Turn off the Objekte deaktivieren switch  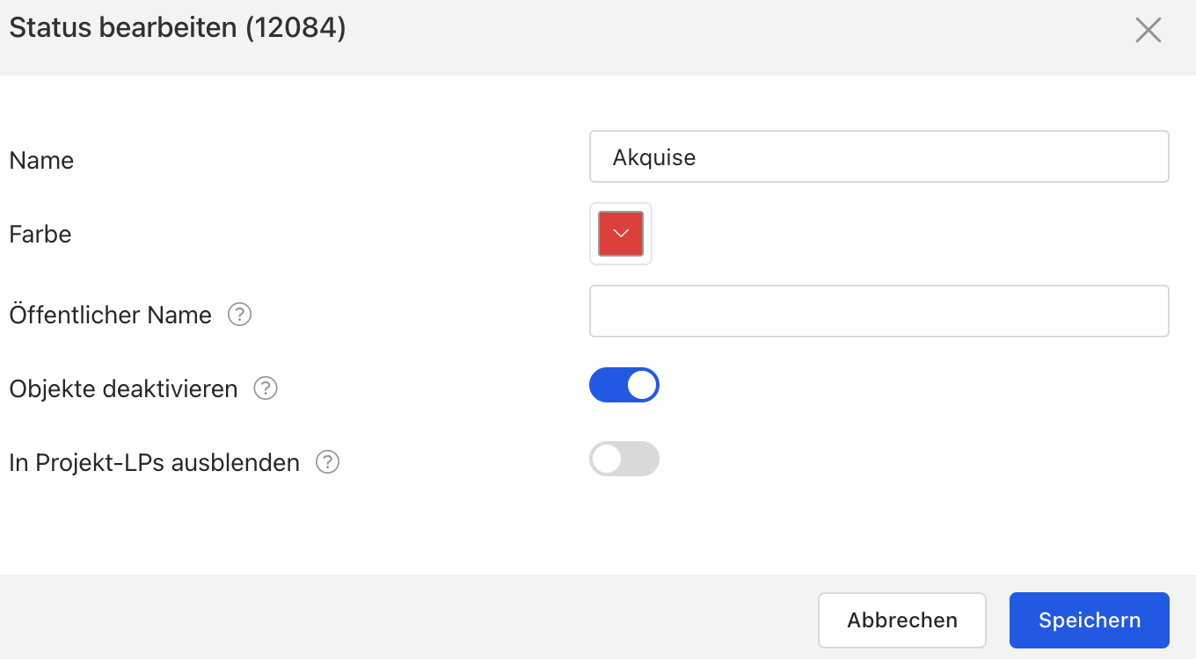[624, 385]
